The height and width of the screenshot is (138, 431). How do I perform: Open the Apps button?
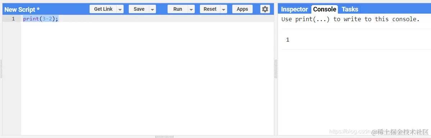coord(242,9)
